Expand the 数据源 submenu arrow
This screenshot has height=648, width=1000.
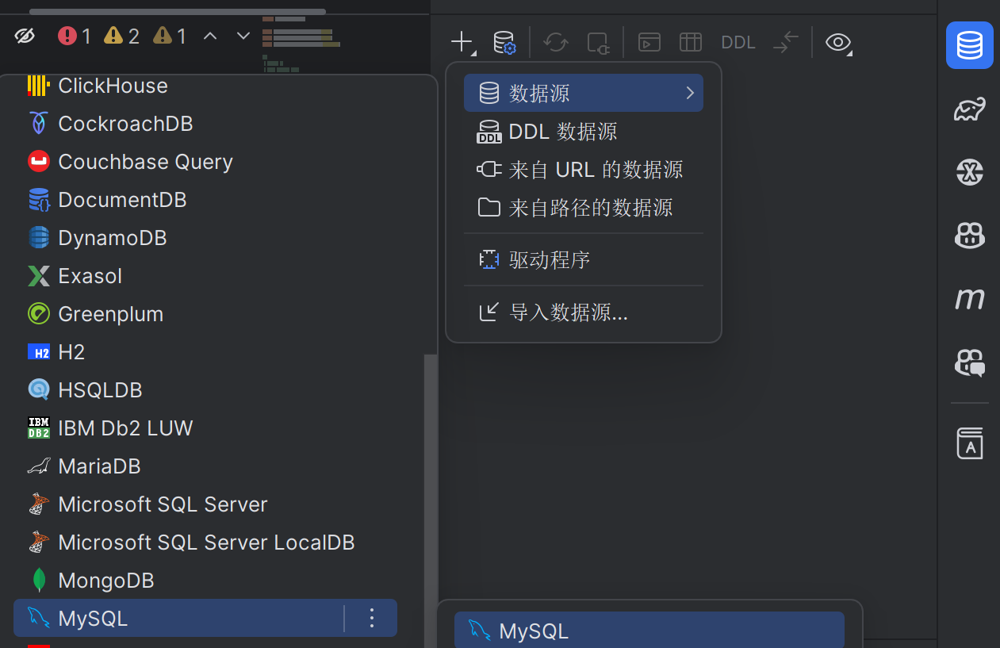pos(690,94)
